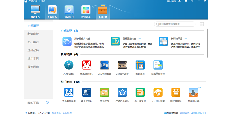Click customer service number 4000-166-166
The height and width of the screenshot is (115, 231).
[x=199, y=113]
